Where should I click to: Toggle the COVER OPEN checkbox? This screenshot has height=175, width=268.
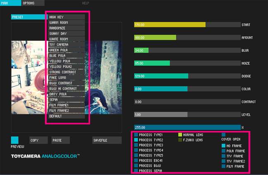[223, 135]
